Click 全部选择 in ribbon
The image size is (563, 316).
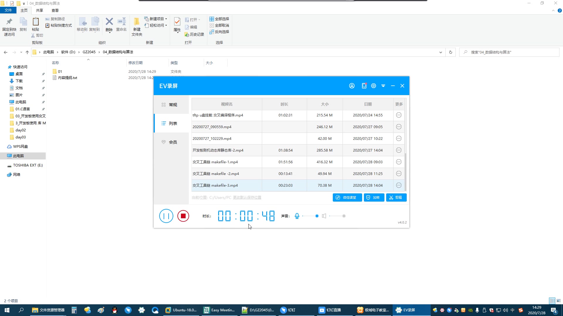point(219,19)
